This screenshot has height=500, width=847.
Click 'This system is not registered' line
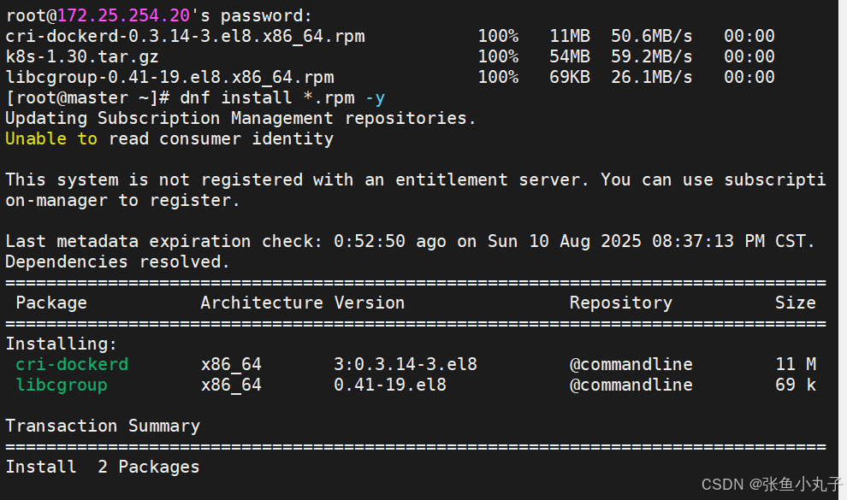[x=416, y=179]
